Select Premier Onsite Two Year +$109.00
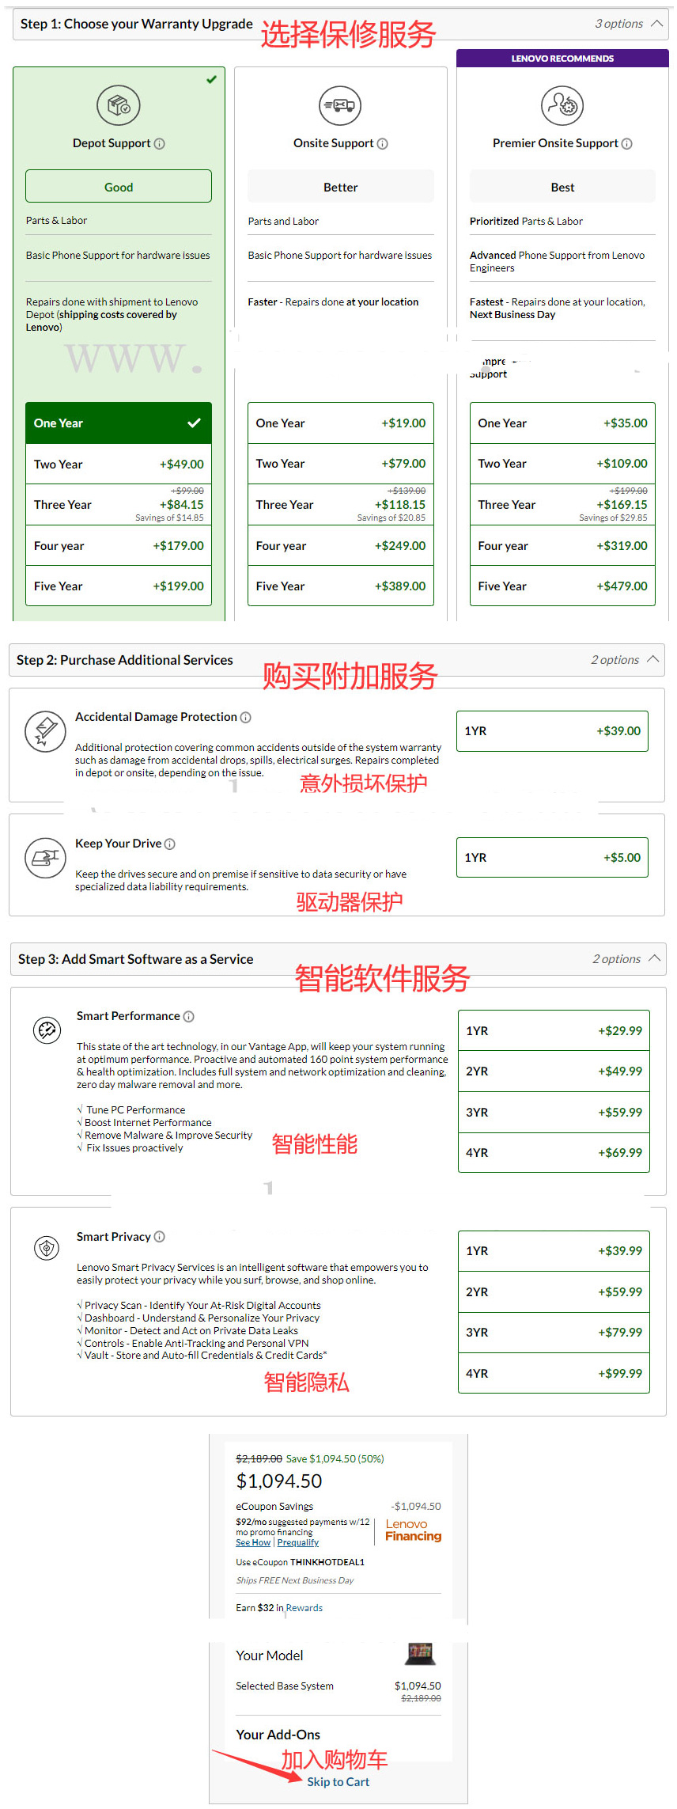The width and height of the screenshot is (677, 1809). [x=562, y=464]
